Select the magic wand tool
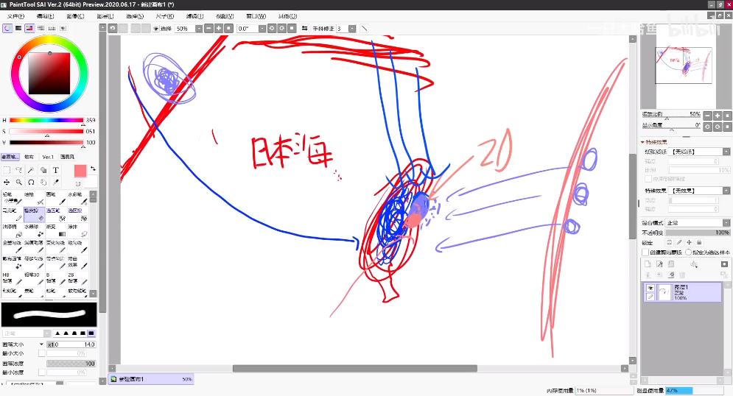Screen dimensions: 733x396 pos(31,170)
